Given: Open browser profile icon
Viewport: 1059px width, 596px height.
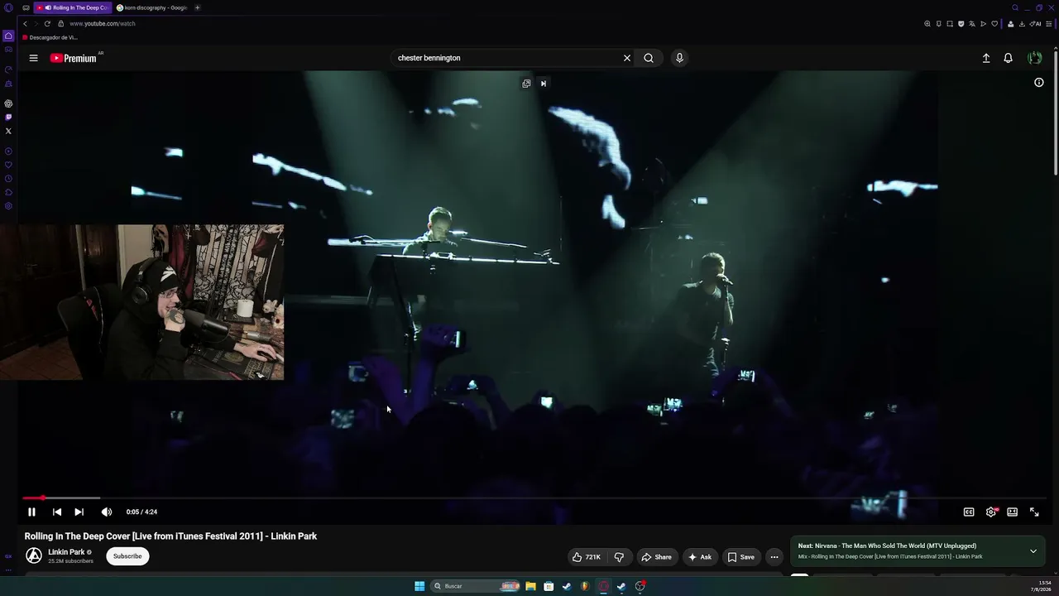Looking at the screenshot, I should 1010,24.
